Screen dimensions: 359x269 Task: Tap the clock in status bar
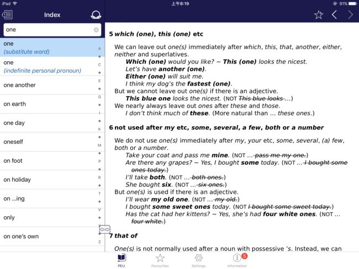click(180, 4)
